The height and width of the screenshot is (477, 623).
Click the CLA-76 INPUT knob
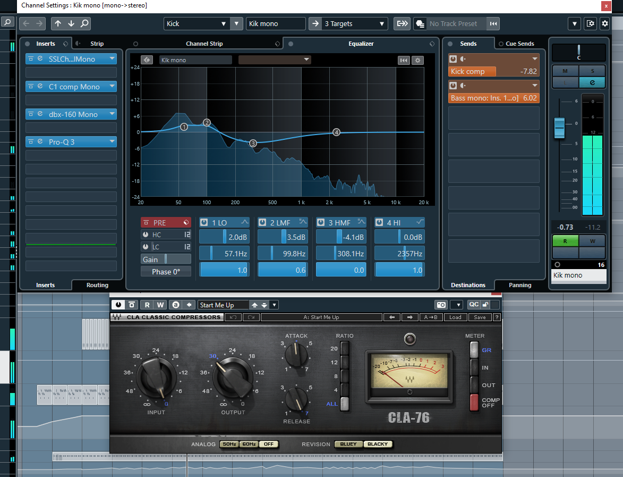point(156,377)
